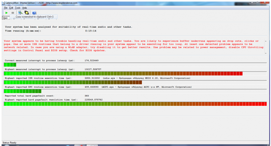Viewport: 271px width, 146px height.
Task: Click the Status: Ready status bar
Action: pos(10,143)
